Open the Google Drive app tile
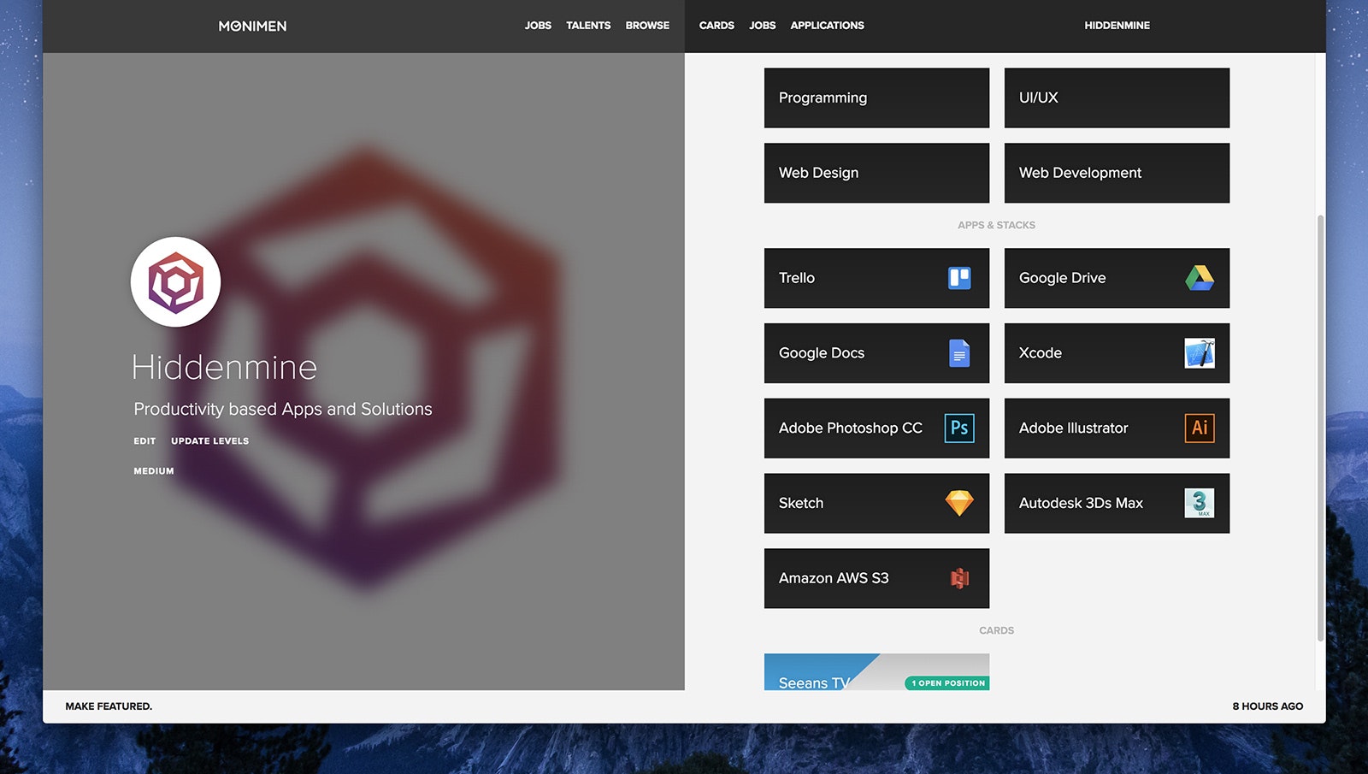 (1117, 278)
